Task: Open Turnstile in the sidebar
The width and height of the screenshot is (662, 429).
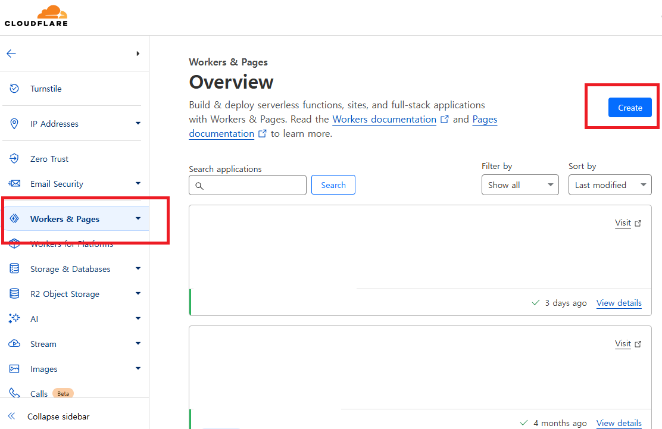Action: coord(46,89)
